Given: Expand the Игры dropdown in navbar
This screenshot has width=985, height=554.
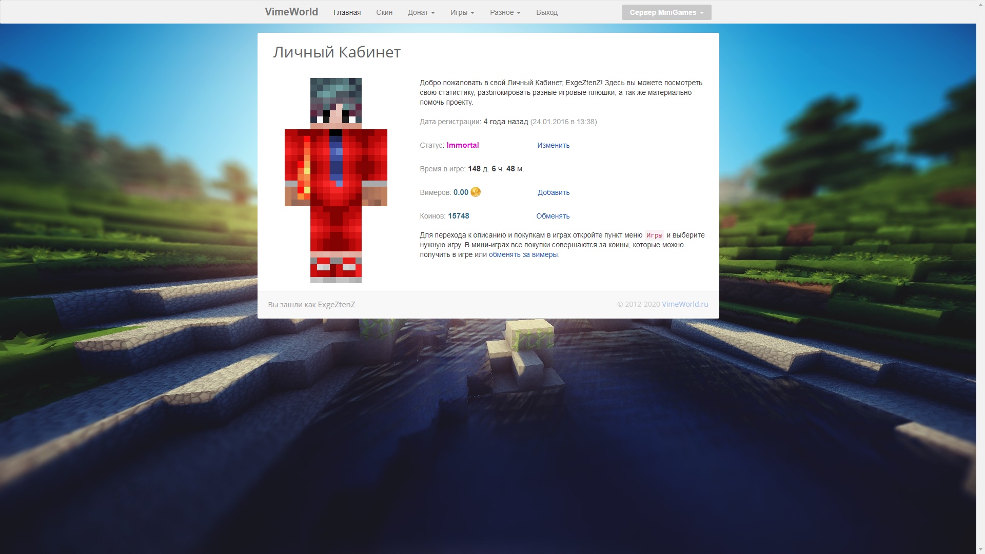Looking at the screenshot, I should [x=462, y=12].
